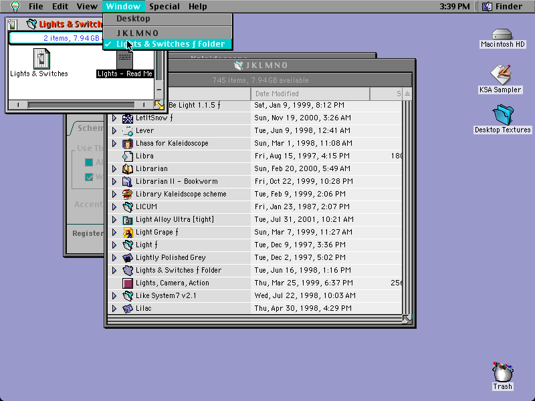Open the Apple menu icon
535x401 pixels.
pyautogui.click(x=15, y=6)
